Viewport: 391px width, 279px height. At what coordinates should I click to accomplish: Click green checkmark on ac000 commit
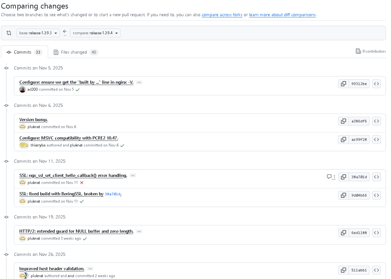77,89
